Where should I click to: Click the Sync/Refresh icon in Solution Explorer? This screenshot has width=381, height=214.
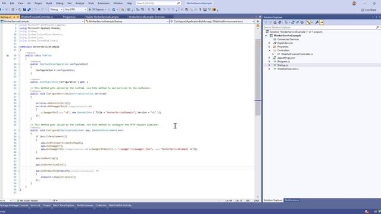pos(293,23)
